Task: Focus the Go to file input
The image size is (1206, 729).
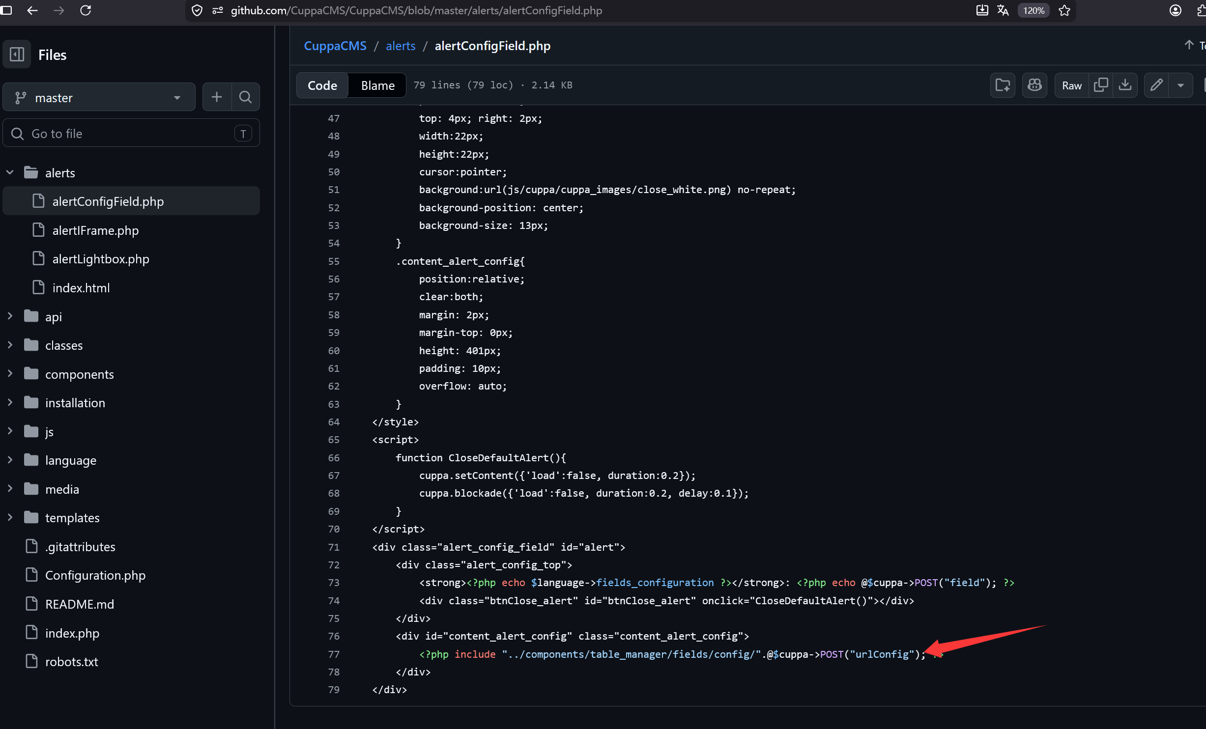Action: [131, 133]
